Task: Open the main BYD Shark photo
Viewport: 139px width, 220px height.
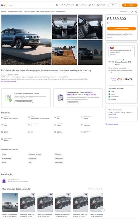Action: tap(26, 40)
